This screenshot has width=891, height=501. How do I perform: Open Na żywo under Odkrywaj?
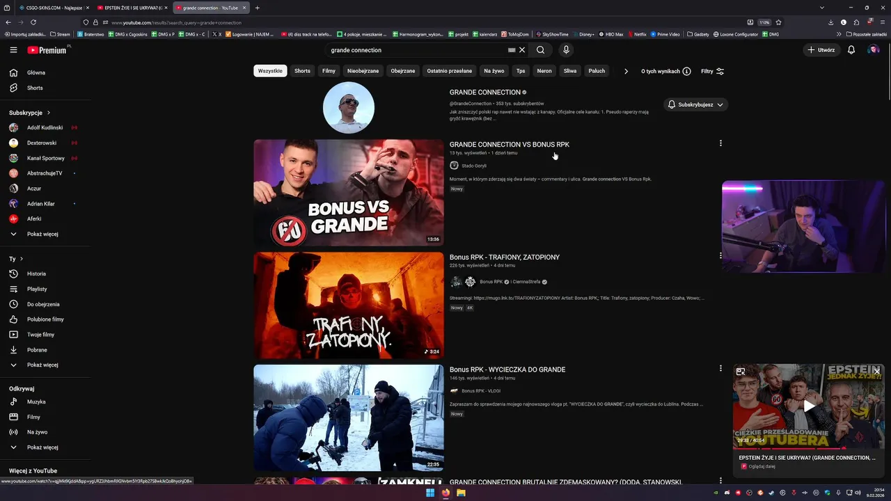pos(45,432)
